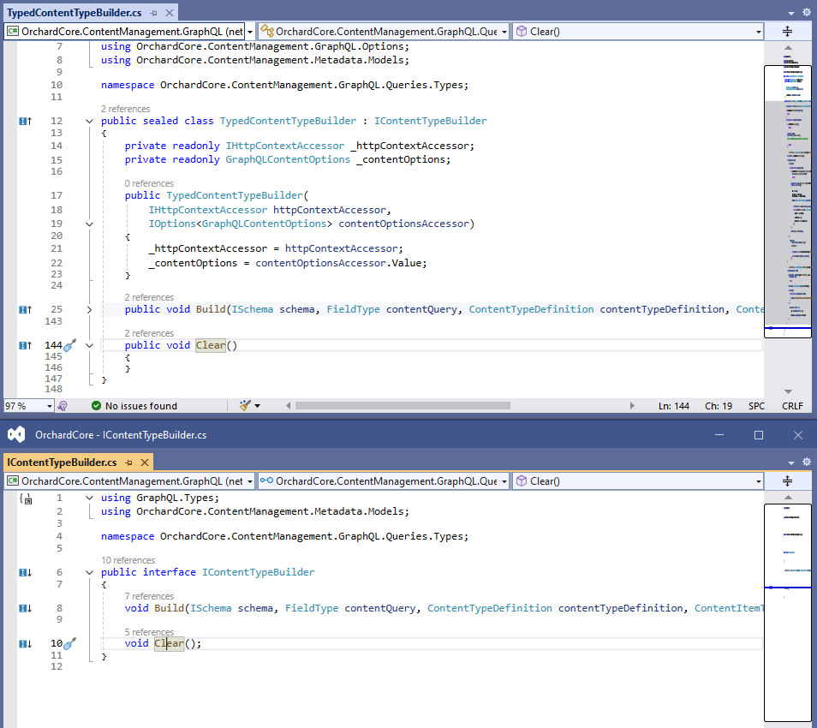817x728 pixels.
Task: Click the '7 references' CodeLens above void Build
Action: pos(149,596)
